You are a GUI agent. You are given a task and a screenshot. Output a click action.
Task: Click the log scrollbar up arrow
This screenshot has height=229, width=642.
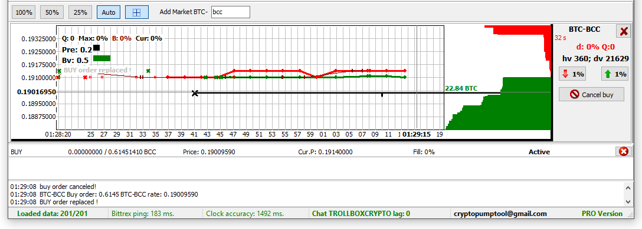(x=628, y=187)
